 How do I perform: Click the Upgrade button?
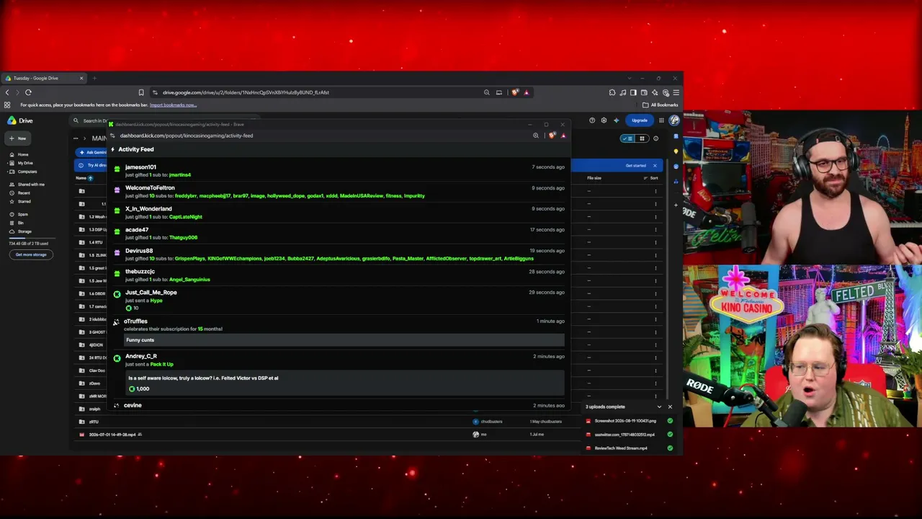640,120
